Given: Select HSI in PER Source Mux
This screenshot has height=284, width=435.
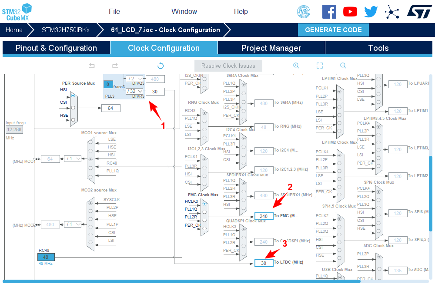Looking at the screenshot, I should pyautogui.click(x=73, y=96).
